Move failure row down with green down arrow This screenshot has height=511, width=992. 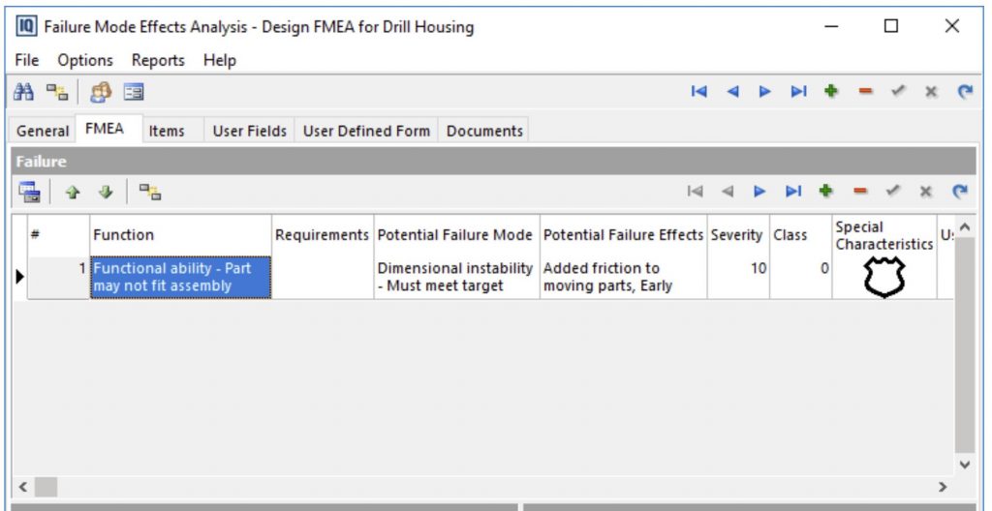coord(104,192)
